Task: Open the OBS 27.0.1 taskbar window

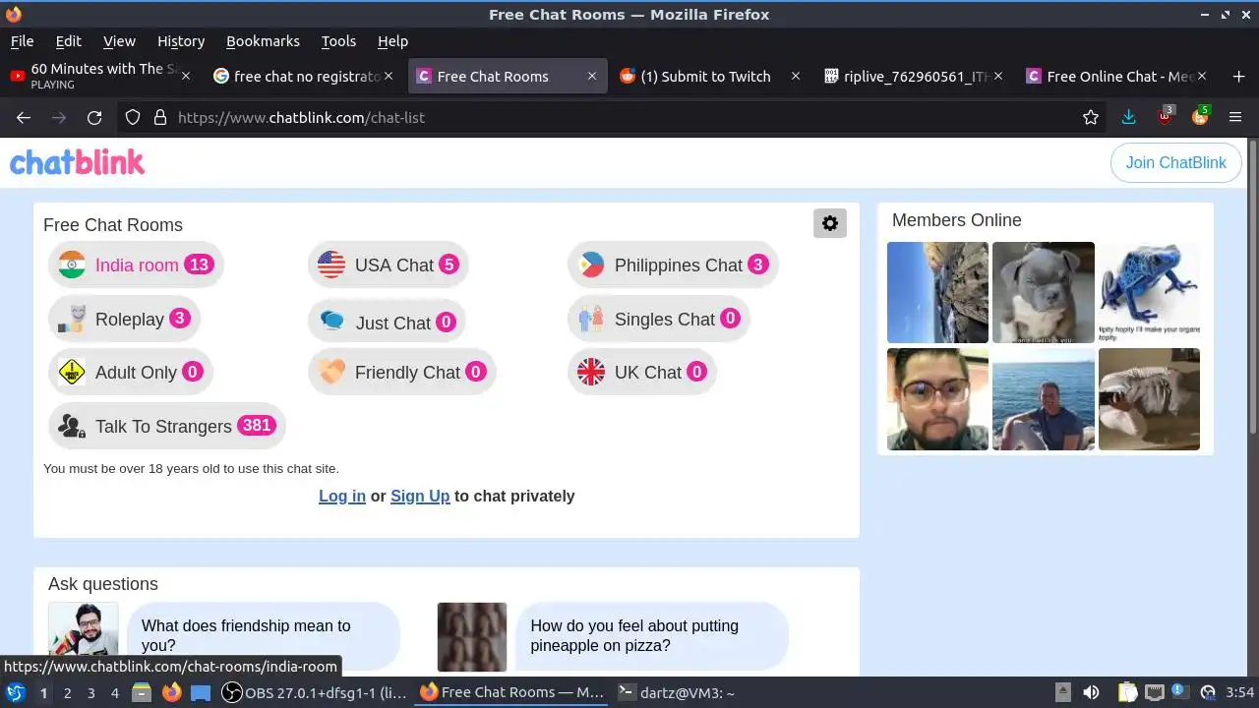Action: tap(315, 692)
